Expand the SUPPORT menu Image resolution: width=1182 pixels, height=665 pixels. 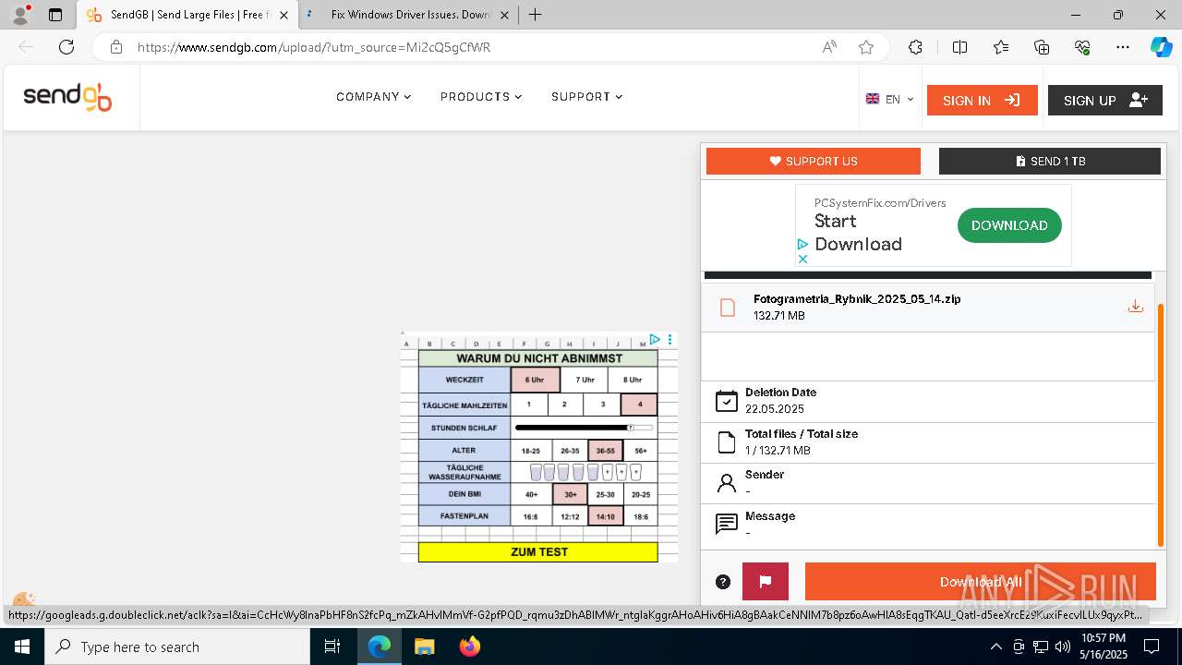pos(587,97)
